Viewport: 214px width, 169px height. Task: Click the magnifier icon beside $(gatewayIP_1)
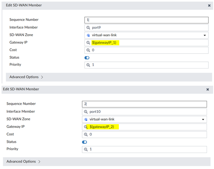pos(89,43)
